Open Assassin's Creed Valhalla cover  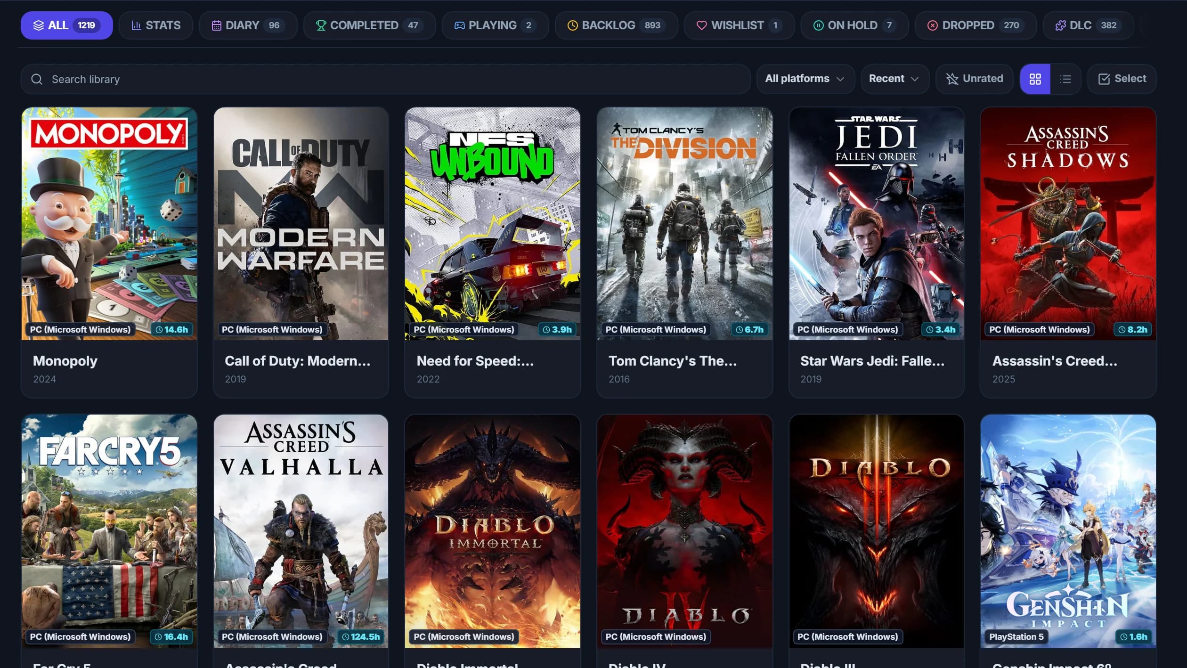301,531
